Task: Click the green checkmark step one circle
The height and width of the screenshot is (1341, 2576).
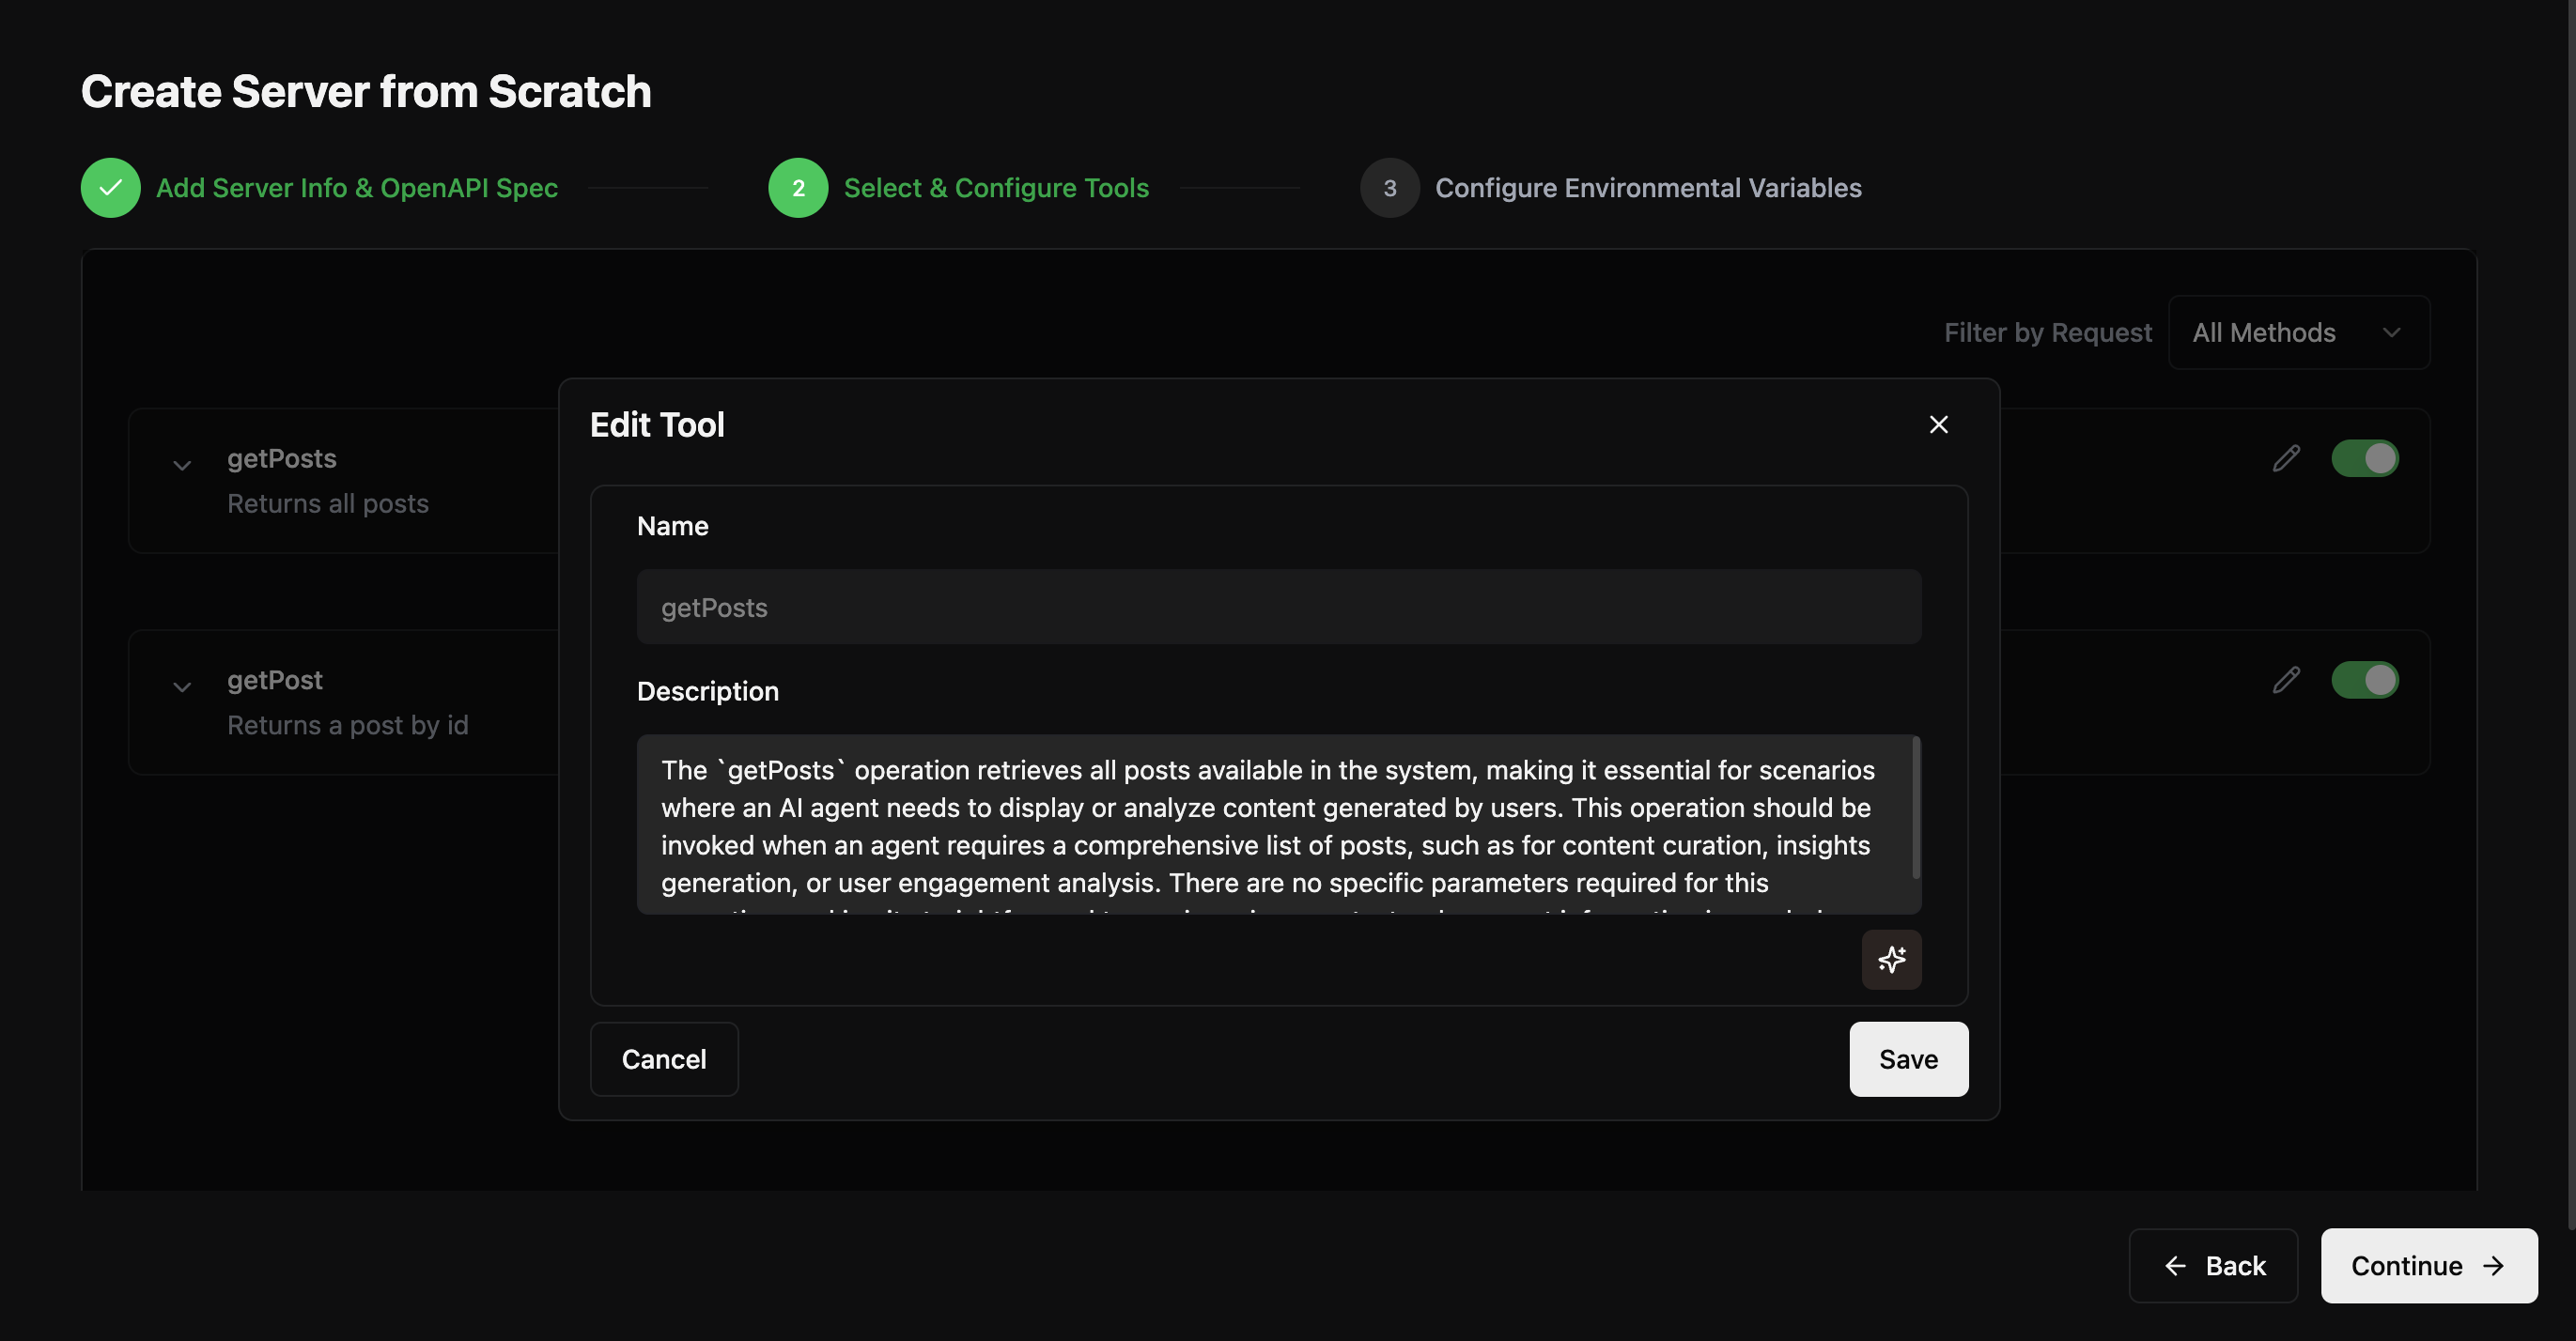Action: 110,188
